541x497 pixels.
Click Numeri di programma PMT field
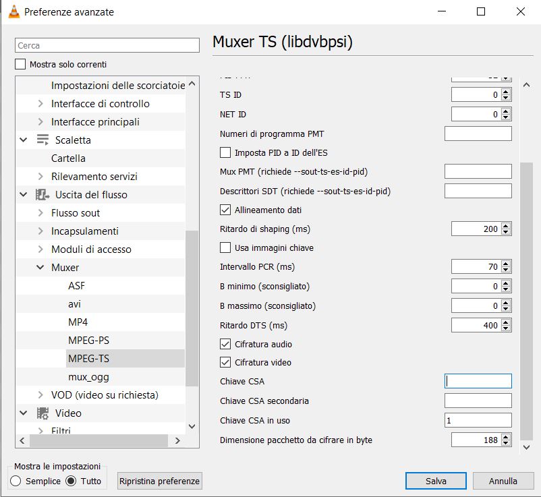click(478, 134)
